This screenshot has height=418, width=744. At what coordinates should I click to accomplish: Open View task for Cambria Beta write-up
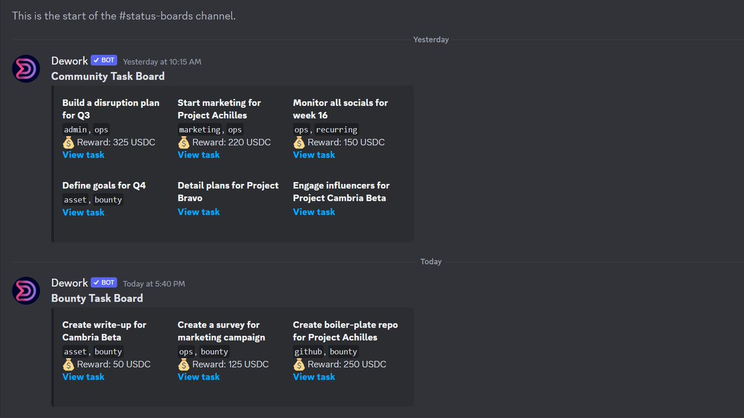pos(84,377)
